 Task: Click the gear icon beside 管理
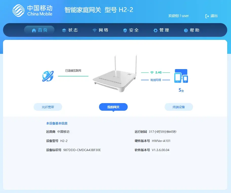point(156,30)
